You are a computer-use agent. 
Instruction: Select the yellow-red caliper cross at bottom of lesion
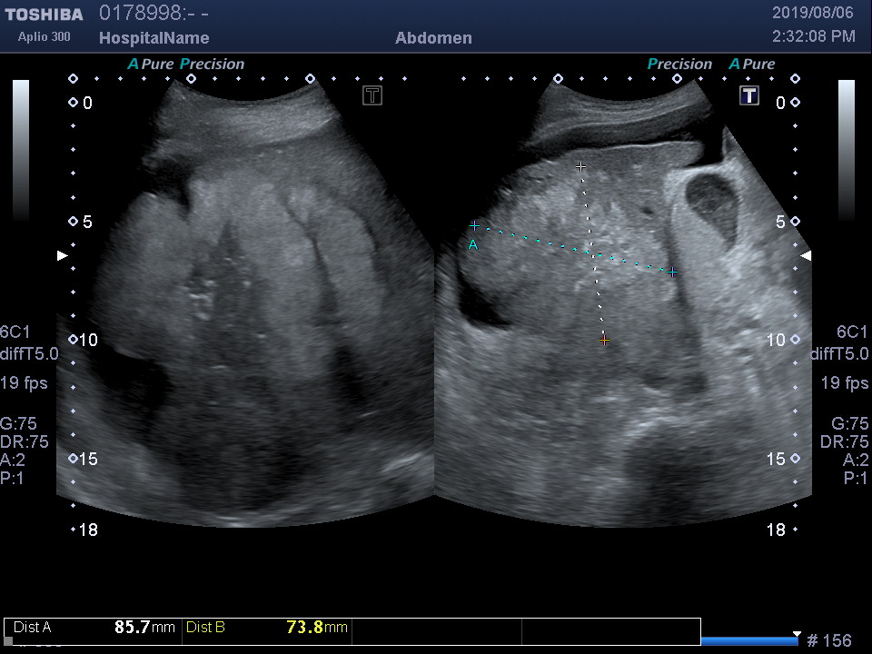point(605,340)
